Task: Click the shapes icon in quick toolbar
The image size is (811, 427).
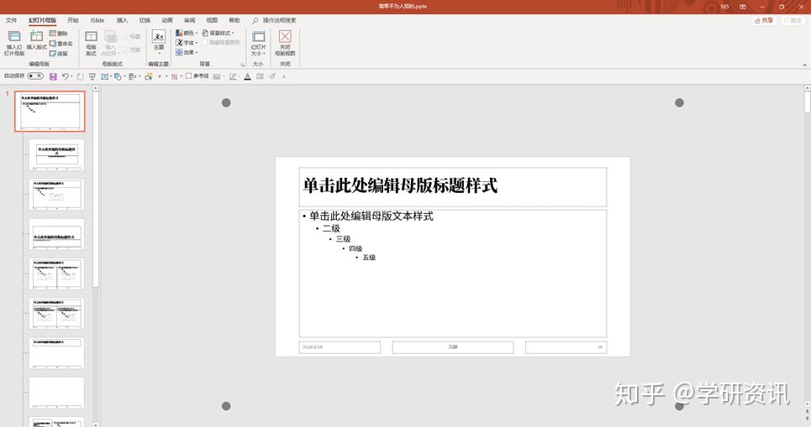Action: tap(118, 76)
